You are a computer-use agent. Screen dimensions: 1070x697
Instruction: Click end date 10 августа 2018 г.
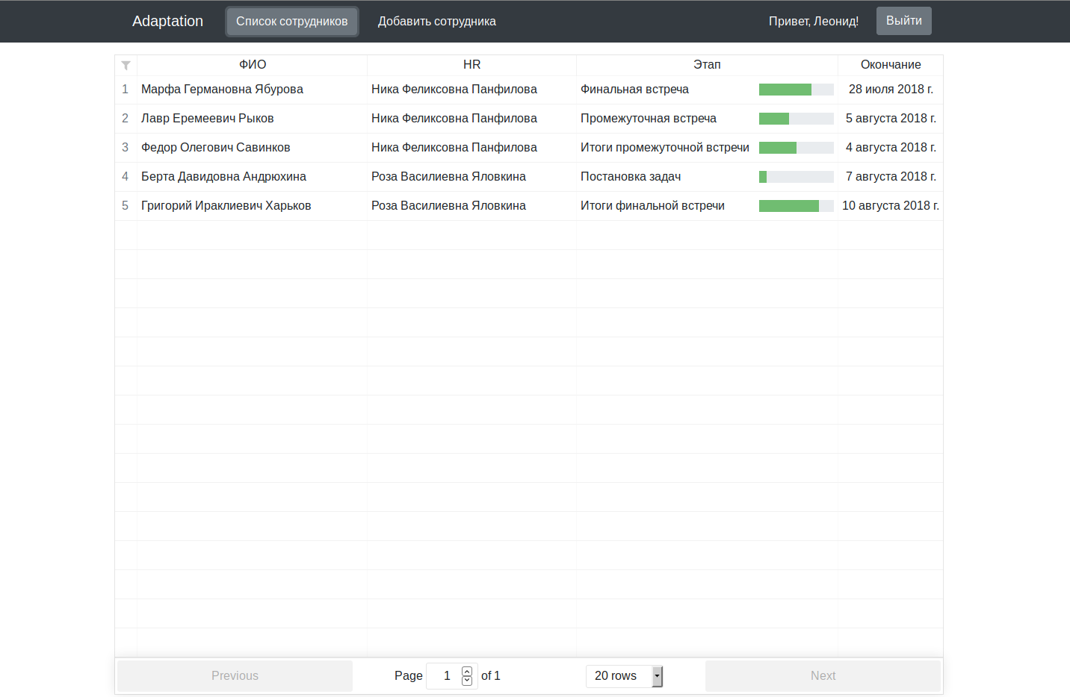tap(891, 206)
